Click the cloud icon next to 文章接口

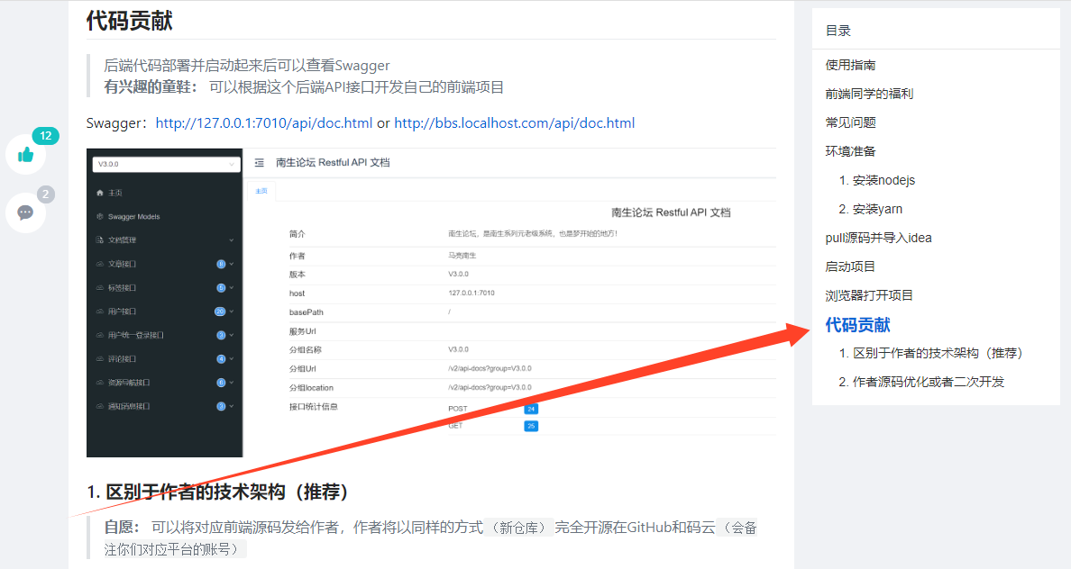click(100, 264)
